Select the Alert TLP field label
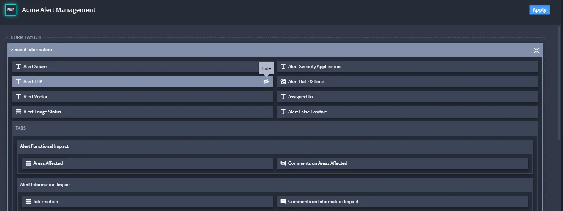The height and width of the screenshot is (211, 563). click(33, 82)
